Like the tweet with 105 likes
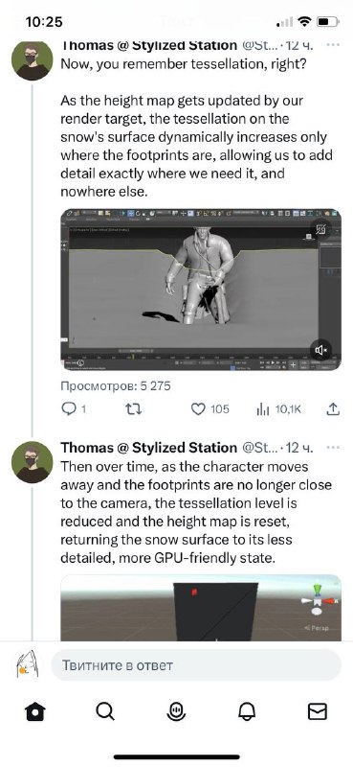The height and width of the screenshot is (767, 353). click(x=210, y=409)
